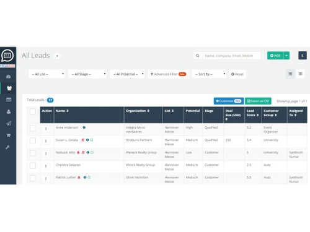Image resolution: width=310 pixels, height=232 pixels.
Task: Click red bell icon beside Nobuaki Mito
Action: pyautogui.click(x=78, y=152)
